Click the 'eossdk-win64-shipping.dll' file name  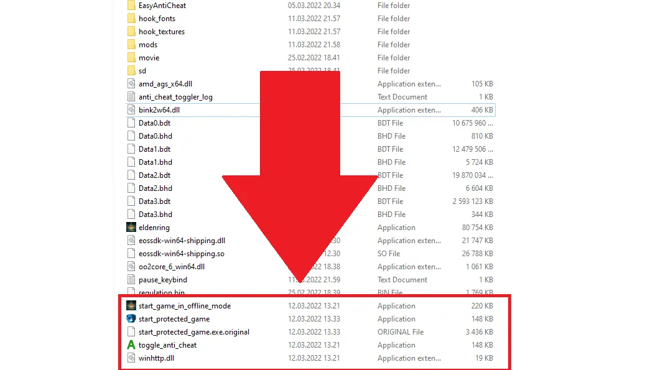pyautogui.click(x=182, y=241)
